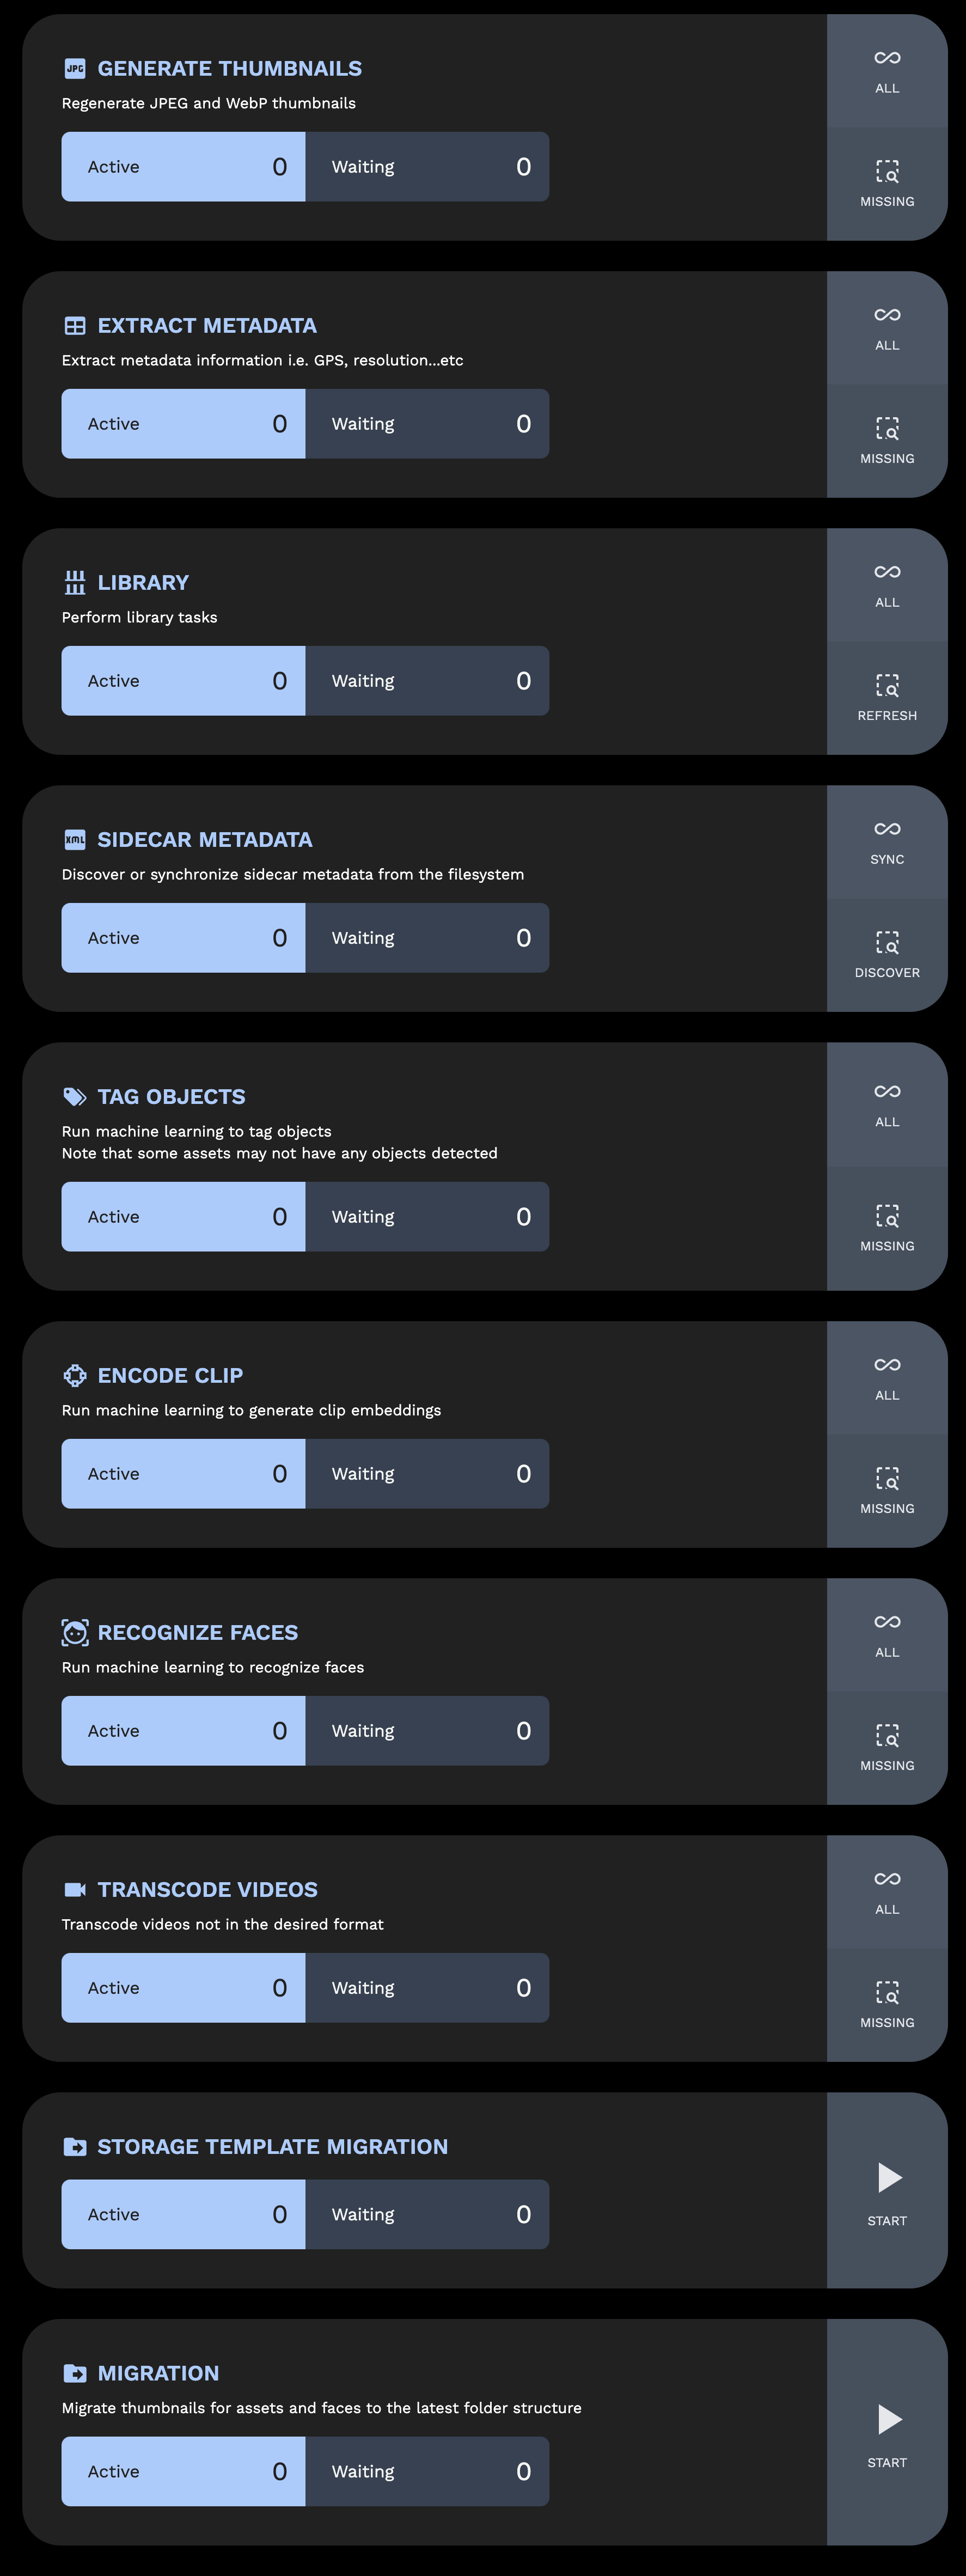Run Missing for Recognize Faces

(x=886, y=1748)
